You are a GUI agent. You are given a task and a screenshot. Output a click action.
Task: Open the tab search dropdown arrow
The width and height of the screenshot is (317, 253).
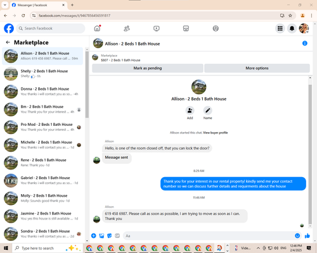point(4,5)
